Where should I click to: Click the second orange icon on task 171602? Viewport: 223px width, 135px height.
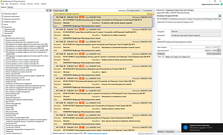(x=83, y=91)
